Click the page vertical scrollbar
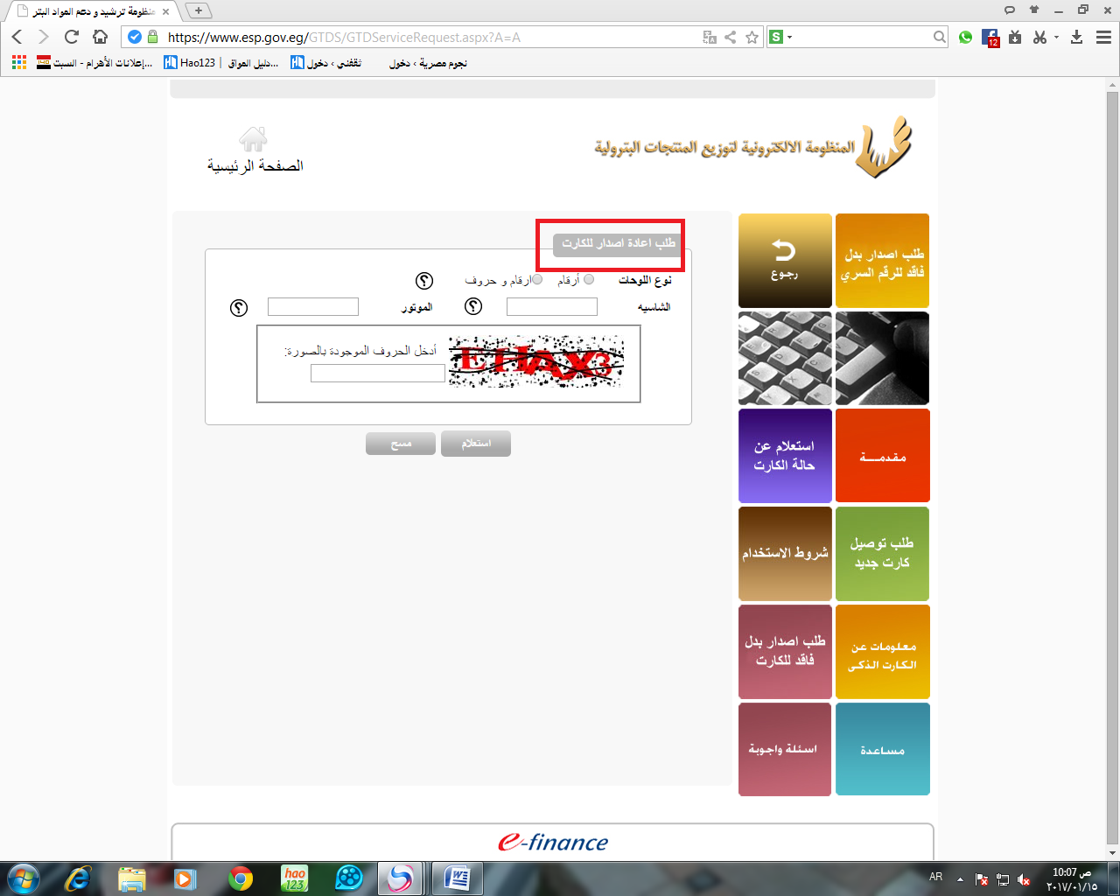Image resolution: width=1120 pixels, height=896 pixels. pyautogui.click(x=1113, y=468)
